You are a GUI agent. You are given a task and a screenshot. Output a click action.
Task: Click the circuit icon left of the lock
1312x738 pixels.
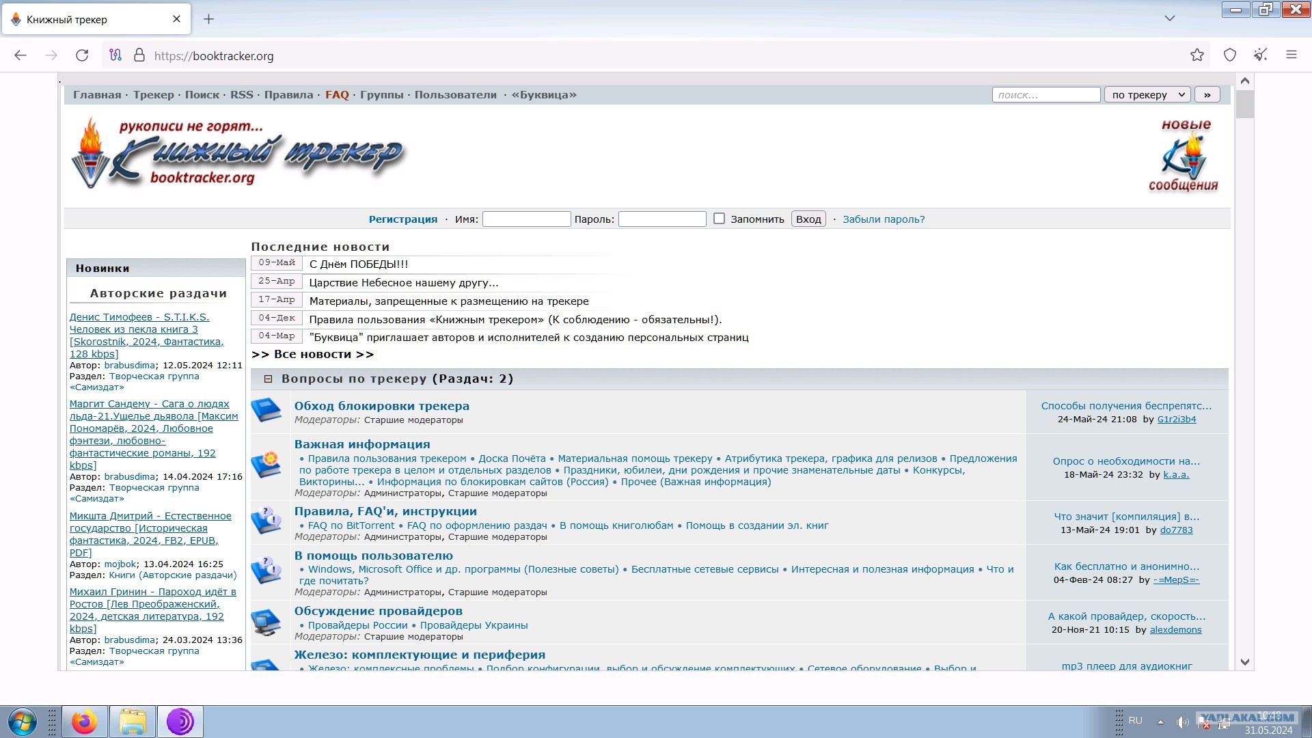tap(115, 55)
